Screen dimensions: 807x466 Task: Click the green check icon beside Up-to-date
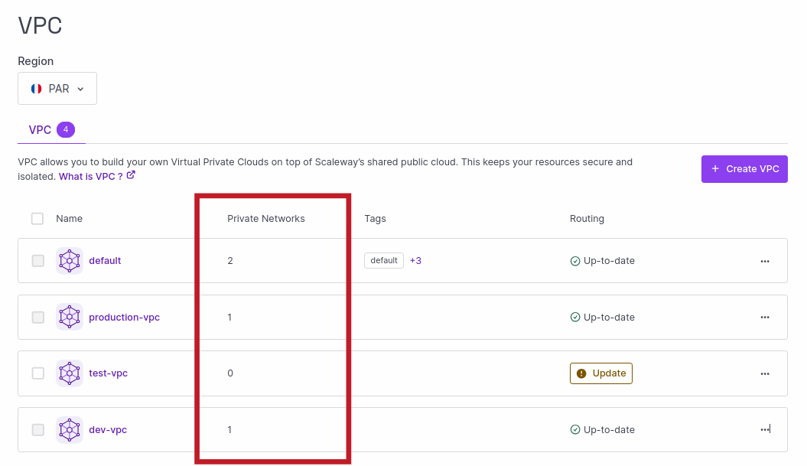(575, 260)
